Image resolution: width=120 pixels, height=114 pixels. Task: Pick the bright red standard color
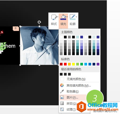point(65,64)
